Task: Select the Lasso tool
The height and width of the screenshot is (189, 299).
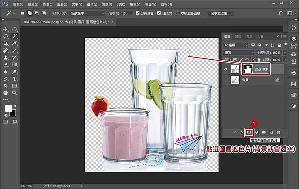Action: (5, 36)
